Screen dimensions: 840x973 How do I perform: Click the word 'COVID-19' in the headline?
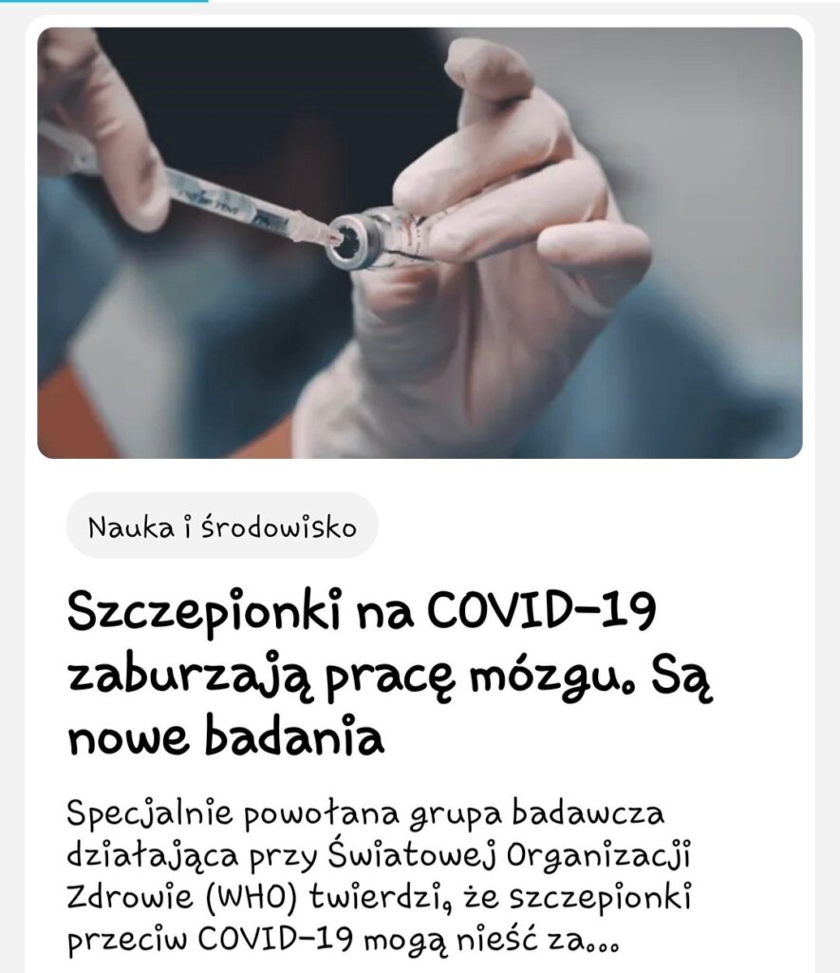point(541,609)
